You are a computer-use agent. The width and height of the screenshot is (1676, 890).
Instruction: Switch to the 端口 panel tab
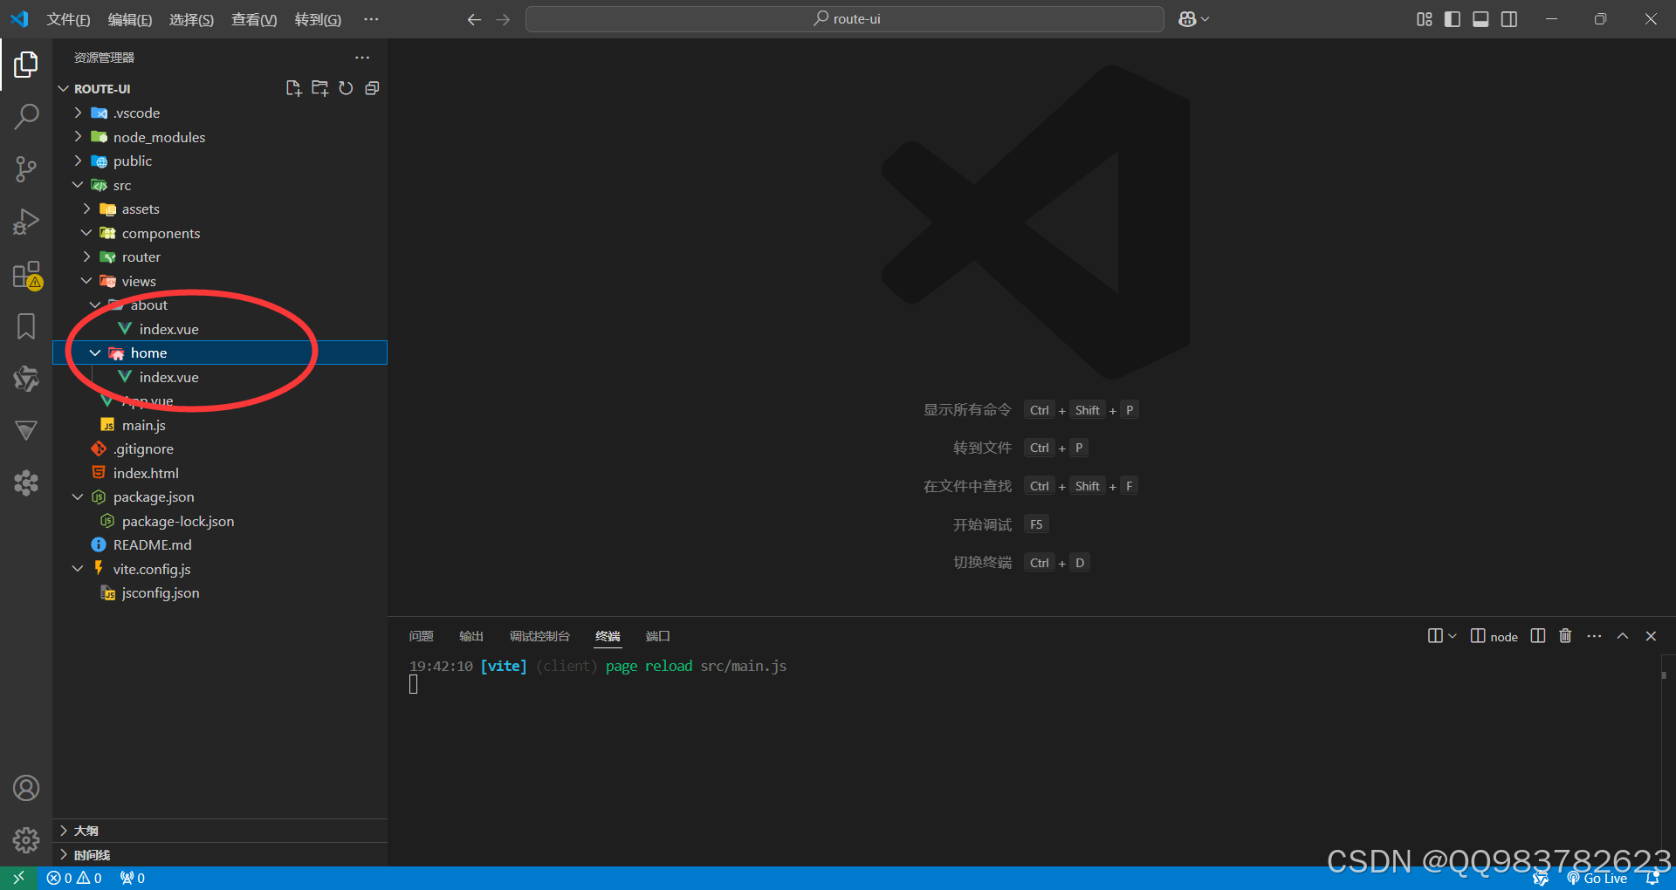click(x=658, y=636)
